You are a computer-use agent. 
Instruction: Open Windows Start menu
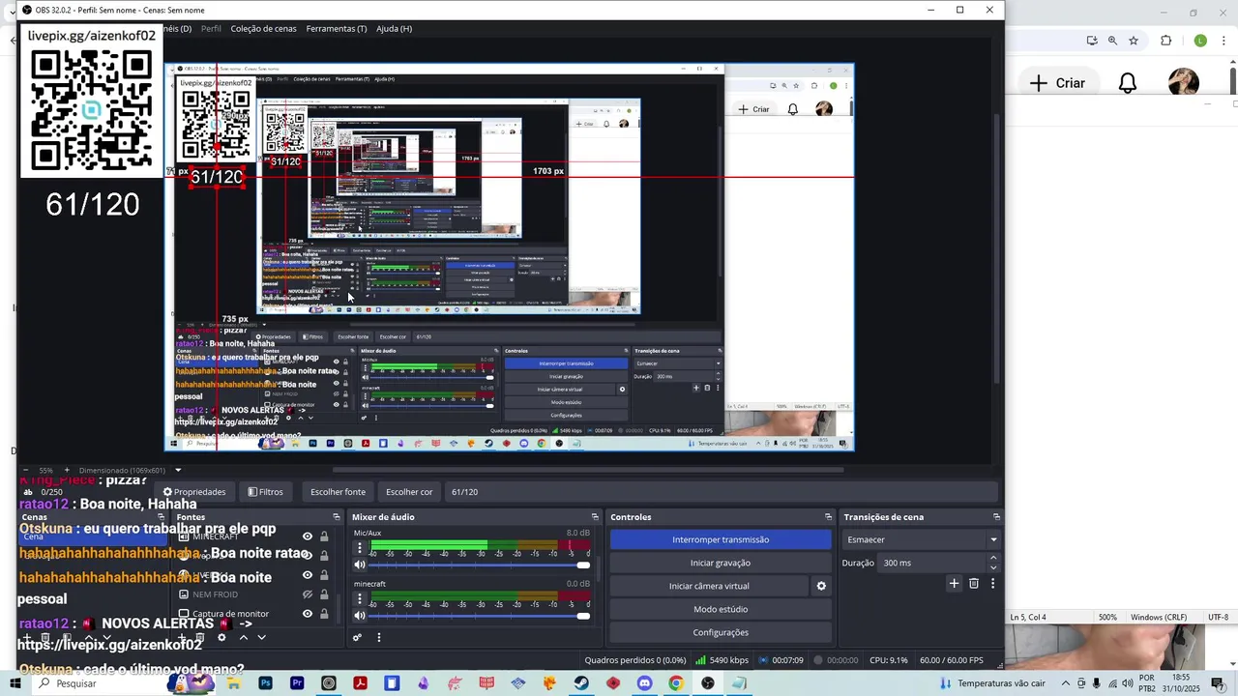tap(15, 683)
